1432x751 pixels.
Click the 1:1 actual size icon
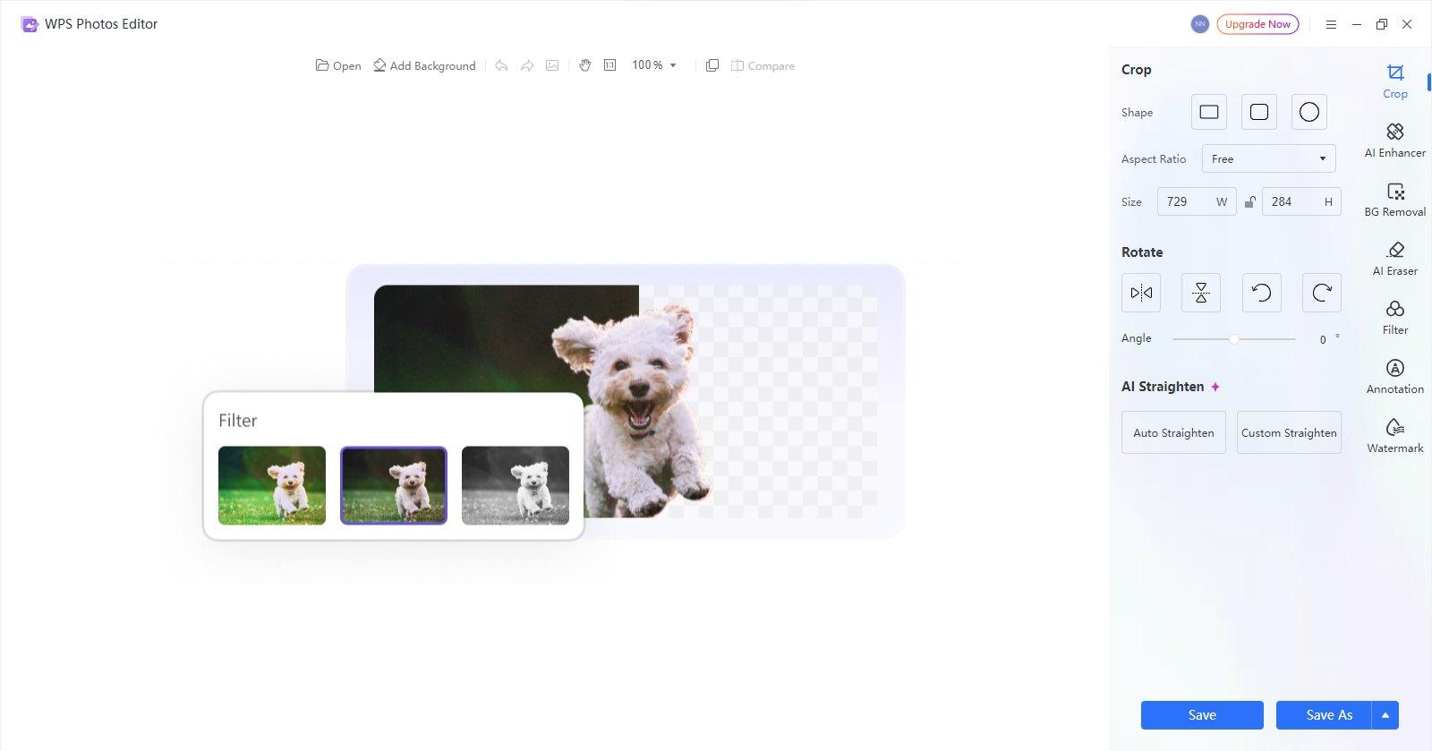point(610,65)
